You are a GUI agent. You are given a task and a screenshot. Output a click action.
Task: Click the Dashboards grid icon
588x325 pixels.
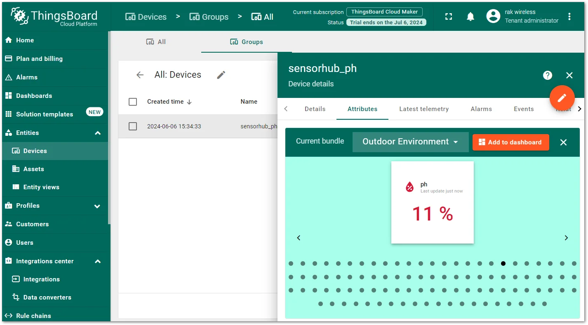tap(8, 96)
